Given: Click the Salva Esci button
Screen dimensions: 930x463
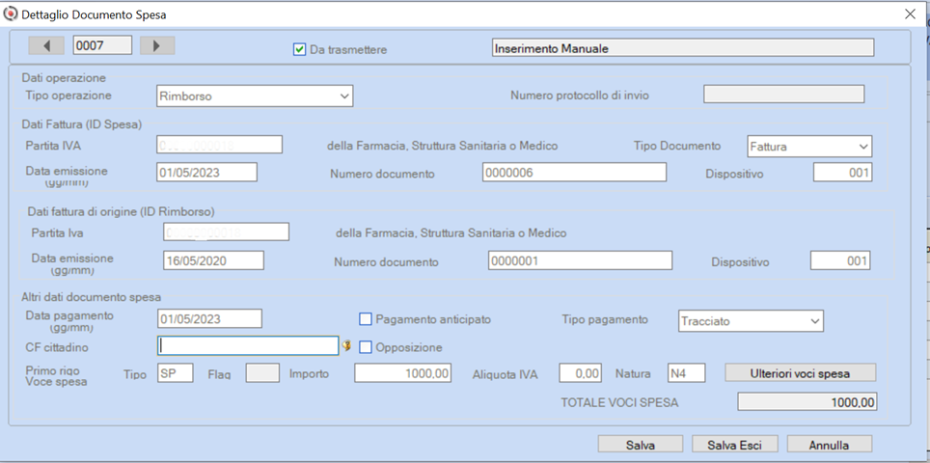Looking at the screenshot, I should [734, 445].
